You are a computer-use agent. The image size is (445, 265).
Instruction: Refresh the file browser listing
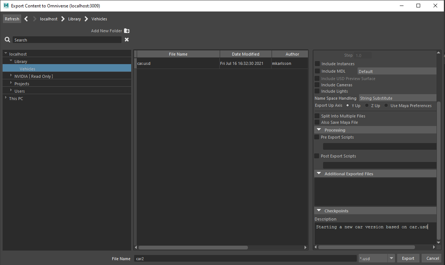[x=12, y=19]
